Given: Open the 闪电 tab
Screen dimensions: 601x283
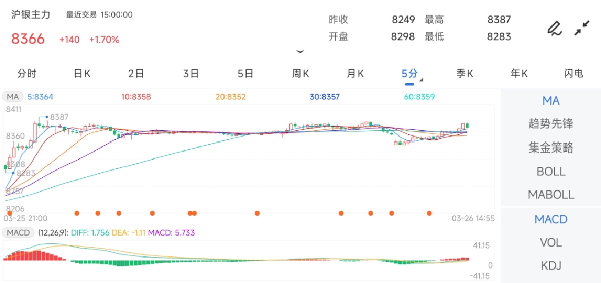Looking at the screenshot, I should [573, 74].
